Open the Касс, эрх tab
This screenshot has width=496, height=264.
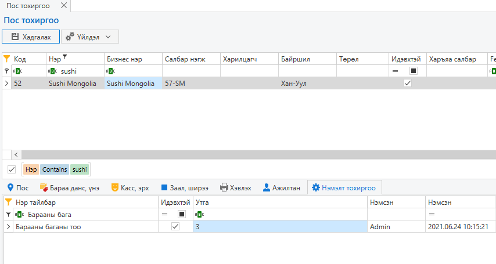pyautogui.click(x=130, y=188)
